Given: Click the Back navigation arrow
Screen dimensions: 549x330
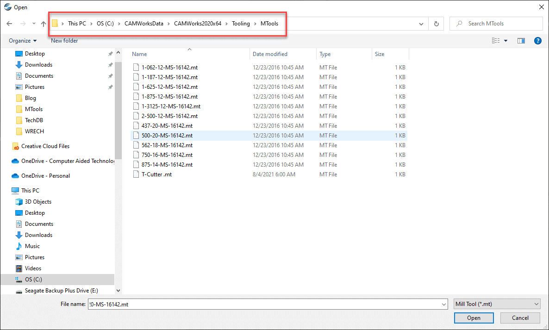Looking at the screenshot, I should 9,24.
